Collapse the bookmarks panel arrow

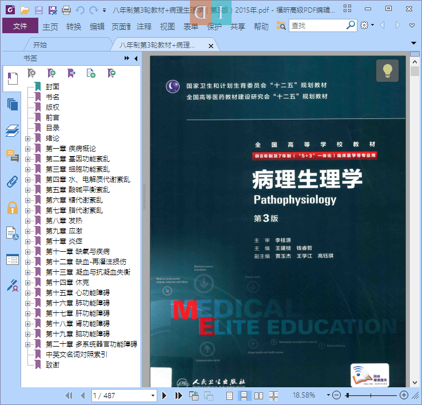pos(136,58)
